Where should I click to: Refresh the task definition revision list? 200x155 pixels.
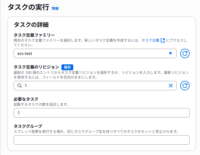pyautogui.click(x=185, y=86)
